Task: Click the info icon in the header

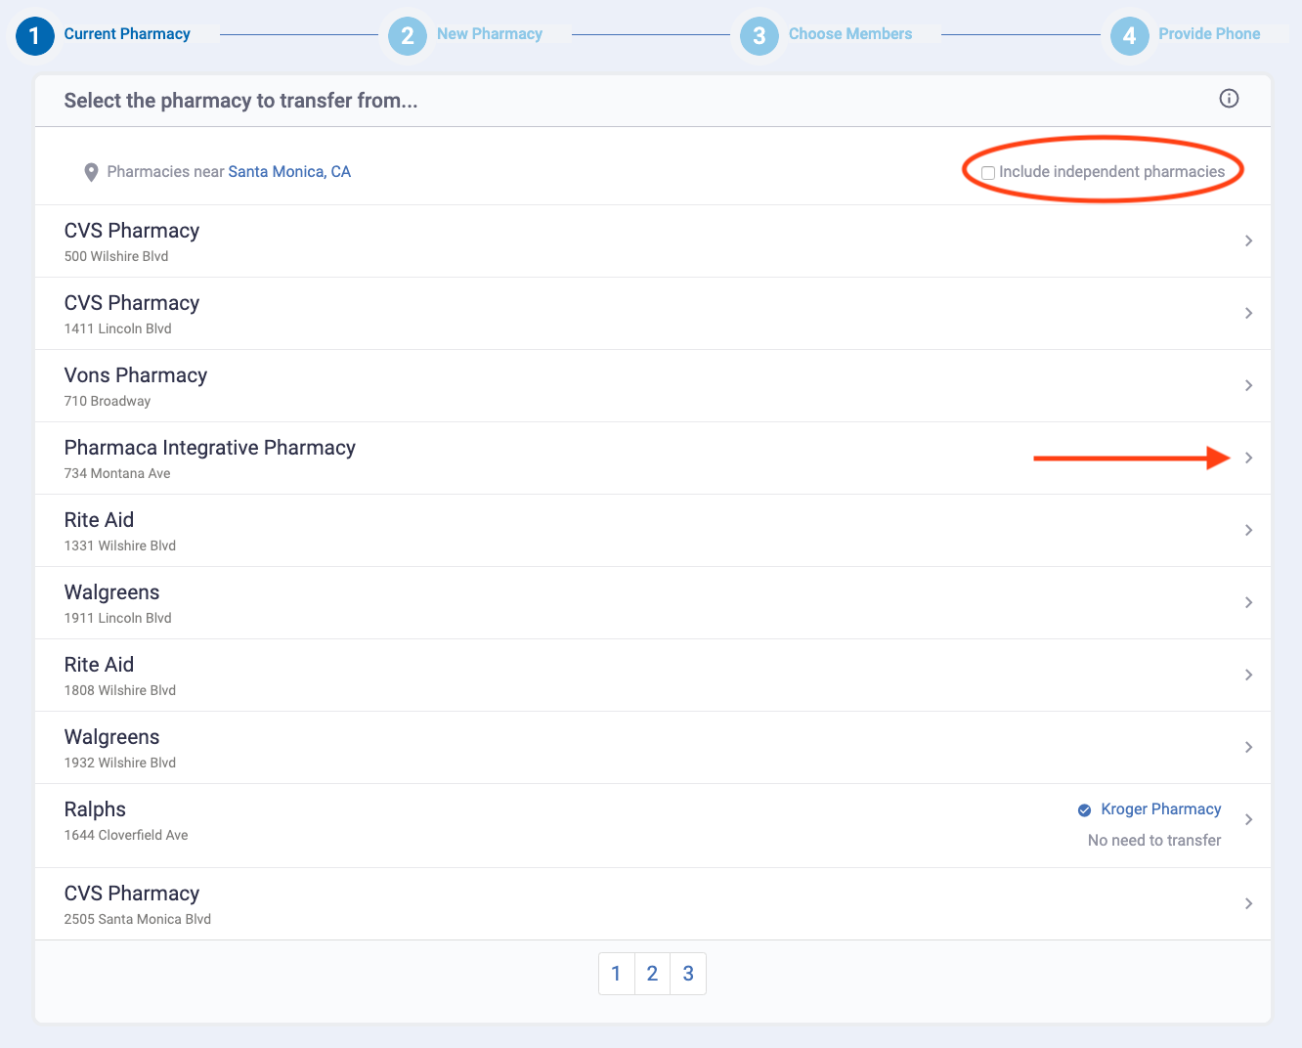Action: click(x=1229, y=99)
